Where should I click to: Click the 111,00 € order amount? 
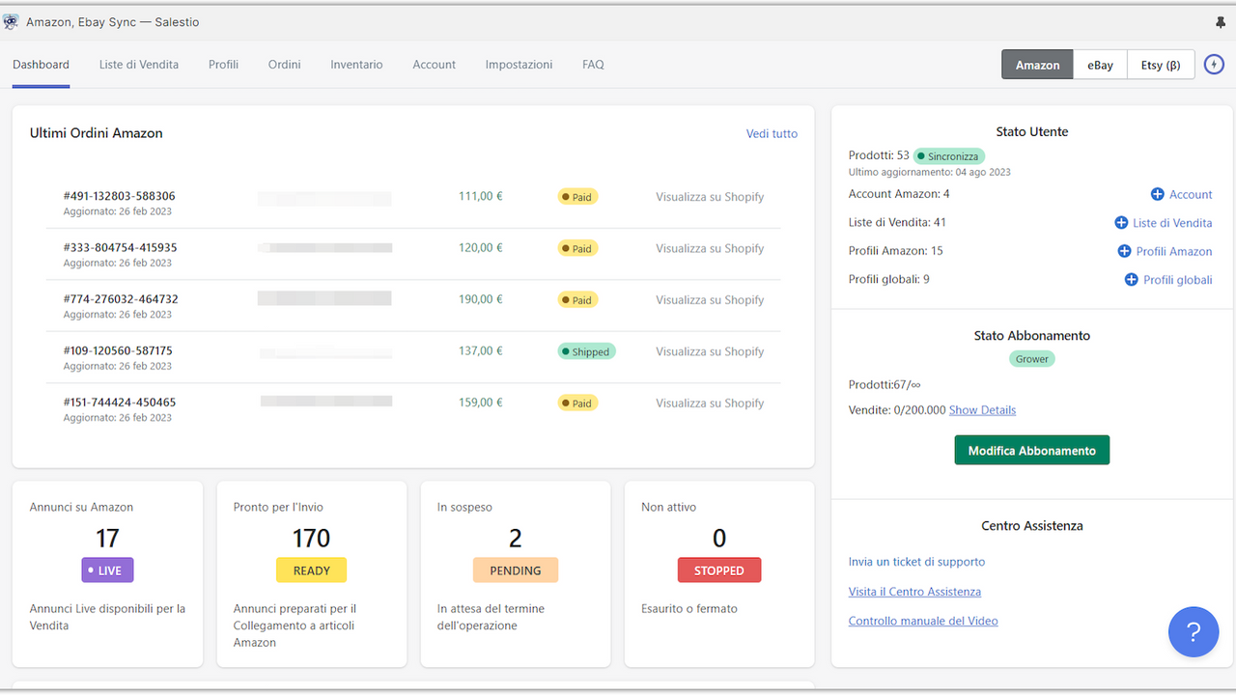[x=480, y=196]
